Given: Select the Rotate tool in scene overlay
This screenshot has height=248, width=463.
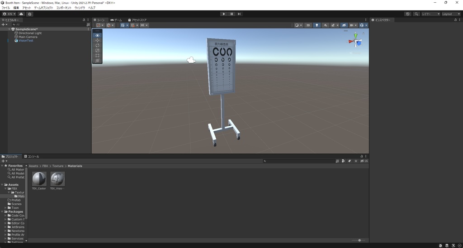Looking at the screenshot, I should pyautogui.click(x=97, y=46).
